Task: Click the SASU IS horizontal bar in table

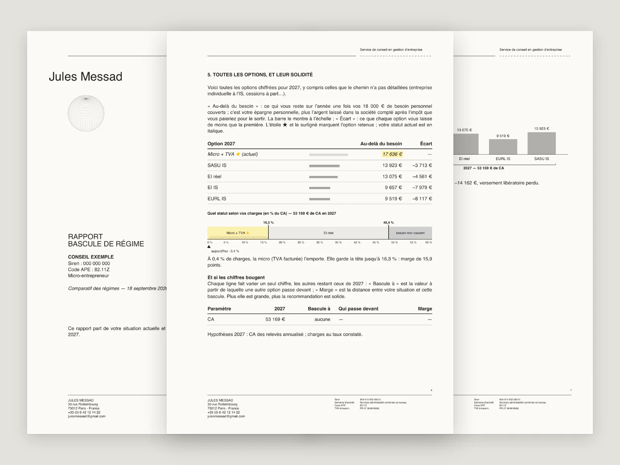Action: coord(324,166)
